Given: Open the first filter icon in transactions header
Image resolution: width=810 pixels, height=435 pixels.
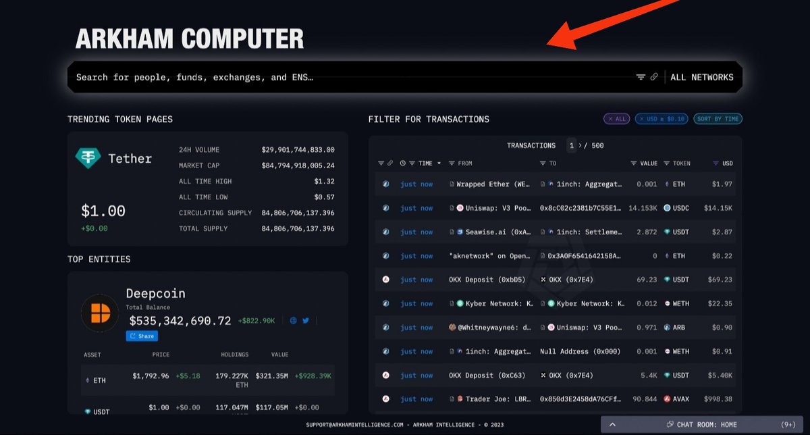Looking at the screenshot, I should [x=381, y=163].
